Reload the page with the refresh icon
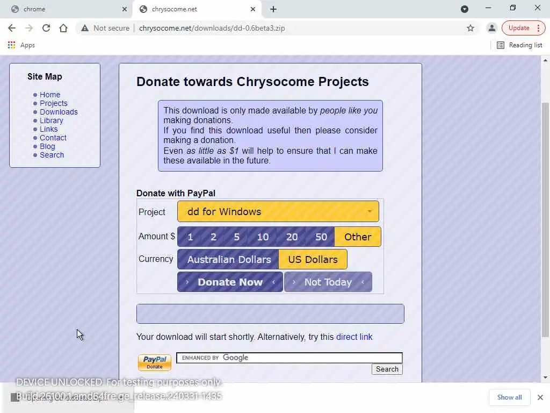The width and height of the screenshot is (550, 413). click(46, 28)
